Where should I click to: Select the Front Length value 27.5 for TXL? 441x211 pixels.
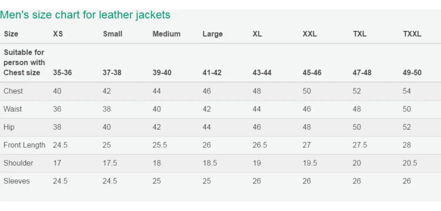360,145
